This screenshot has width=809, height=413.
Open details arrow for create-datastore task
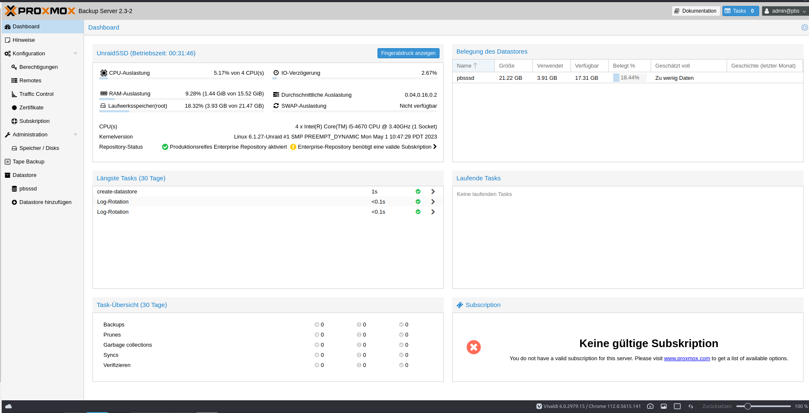pyautogui.click(x=433, y=192)
